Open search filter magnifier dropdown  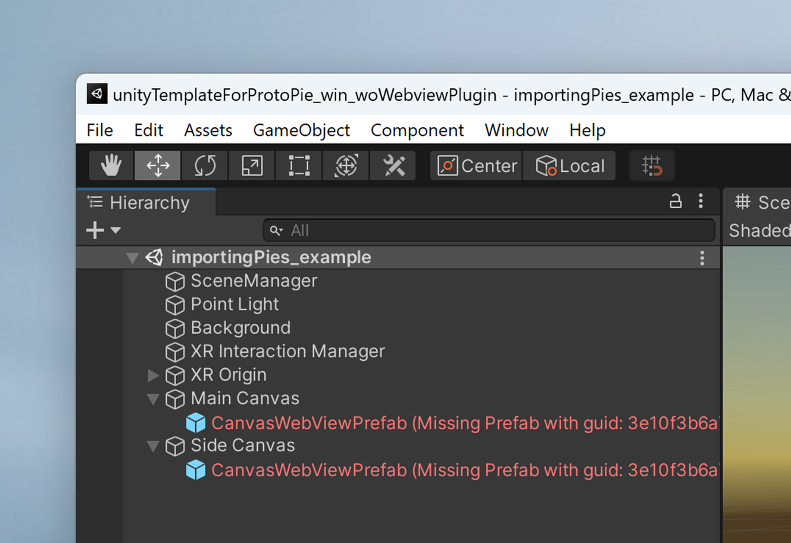pos(277,230)
